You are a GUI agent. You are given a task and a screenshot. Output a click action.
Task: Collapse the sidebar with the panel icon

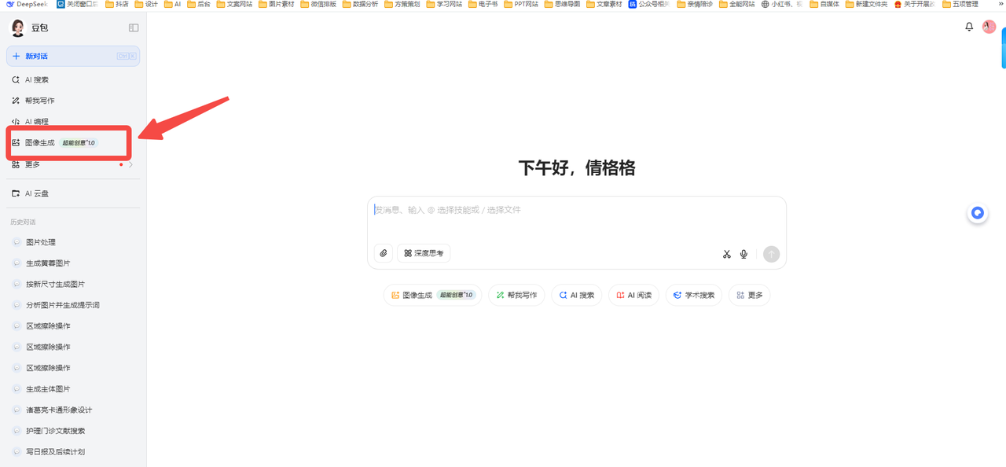pos(134,28)
